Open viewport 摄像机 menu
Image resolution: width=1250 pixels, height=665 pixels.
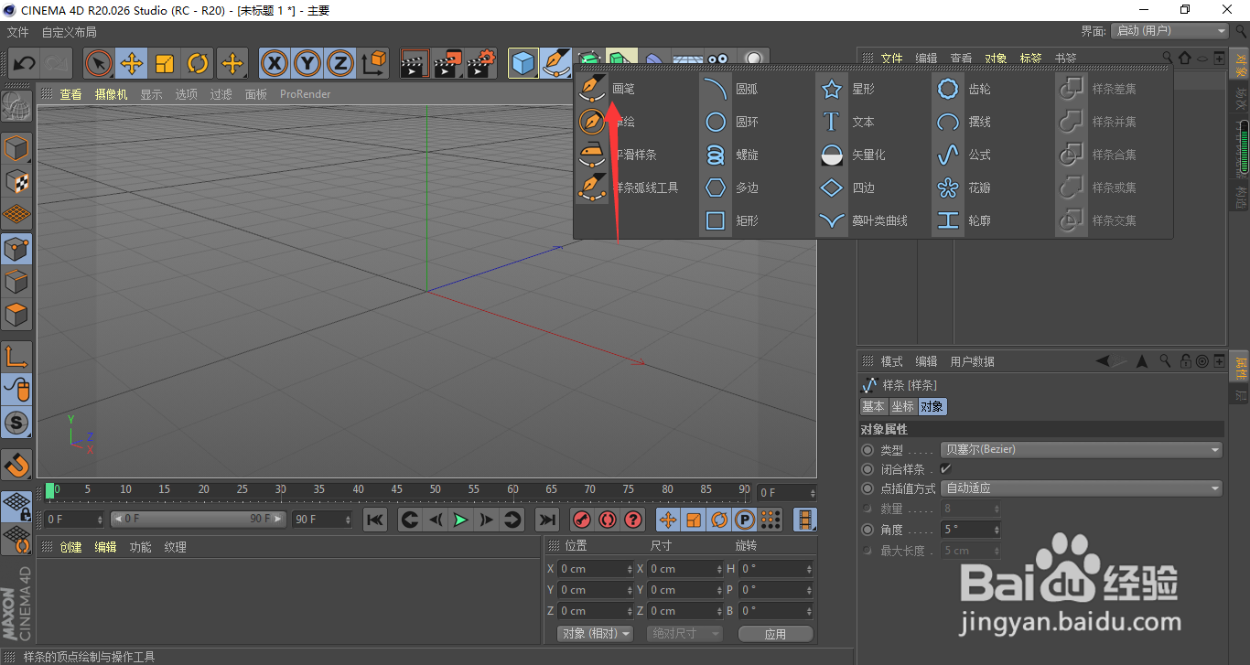coord(111,94)
